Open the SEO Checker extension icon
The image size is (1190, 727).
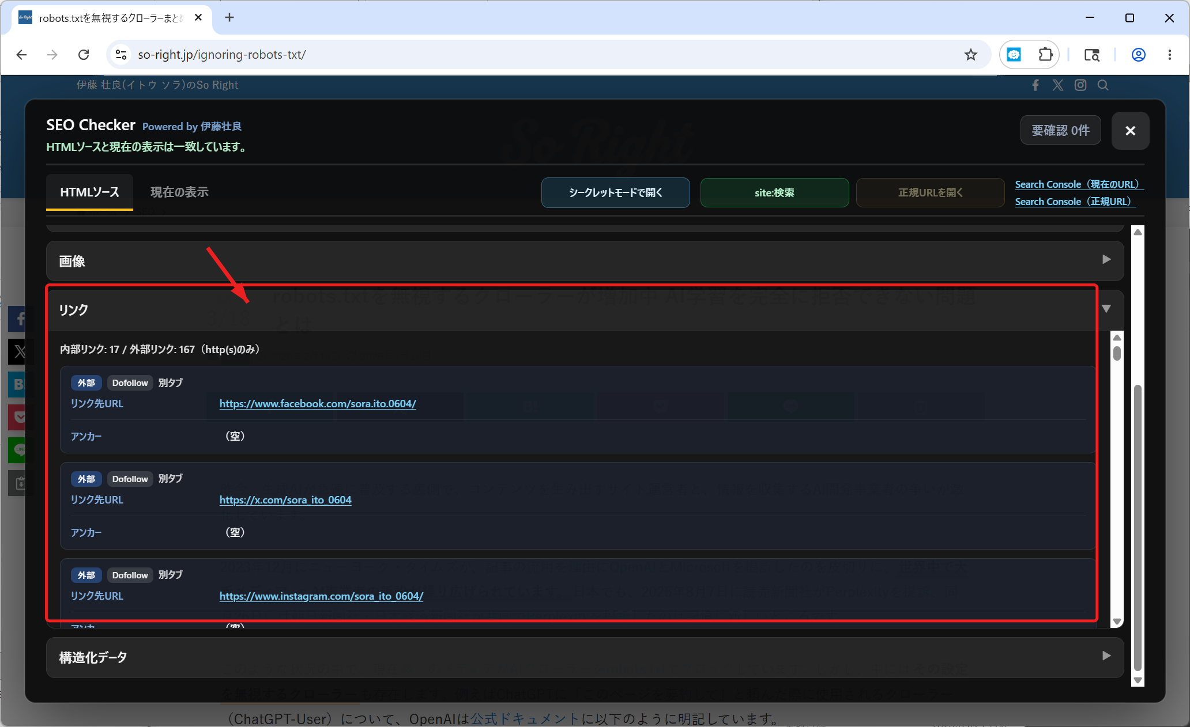click(1014, 55)
